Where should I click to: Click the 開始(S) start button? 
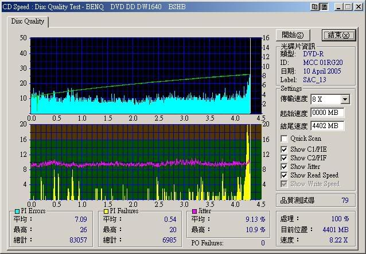point(293,35)
